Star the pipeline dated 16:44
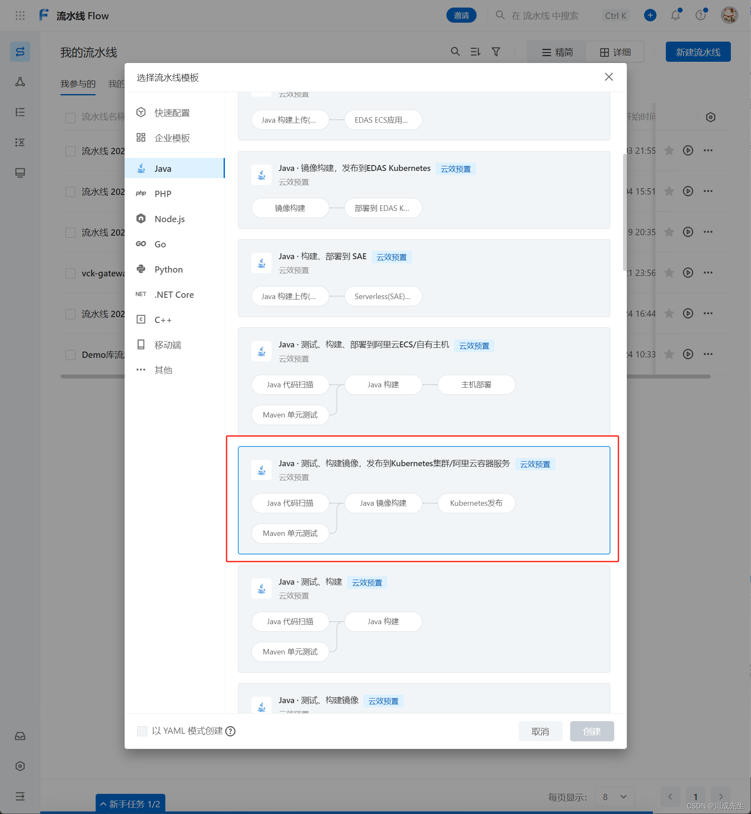 [669, 313]
